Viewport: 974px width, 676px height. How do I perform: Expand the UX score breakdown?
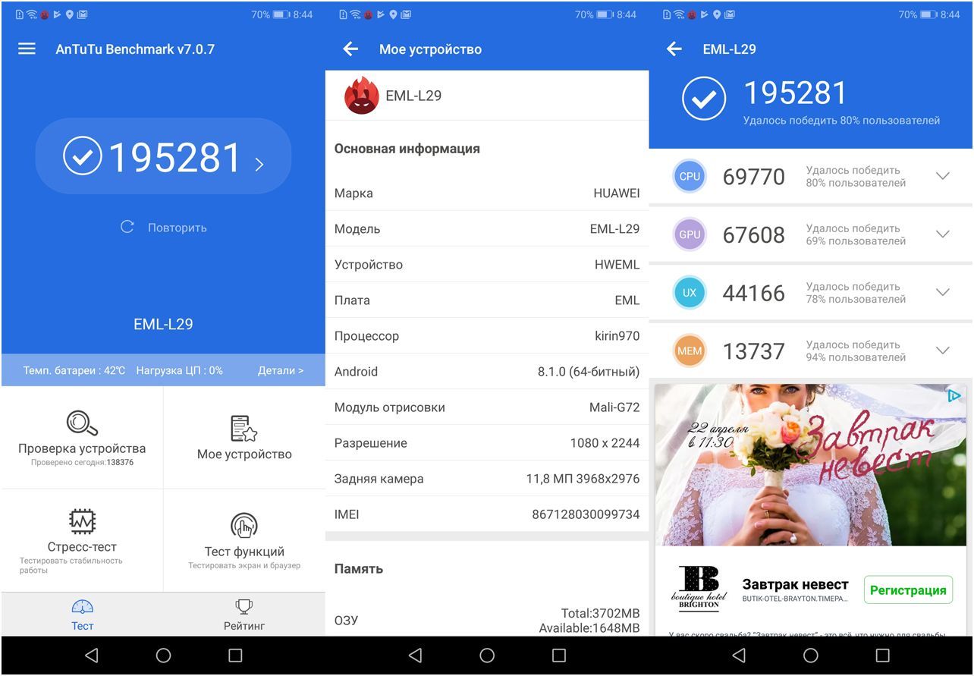[x=943, y=292]
